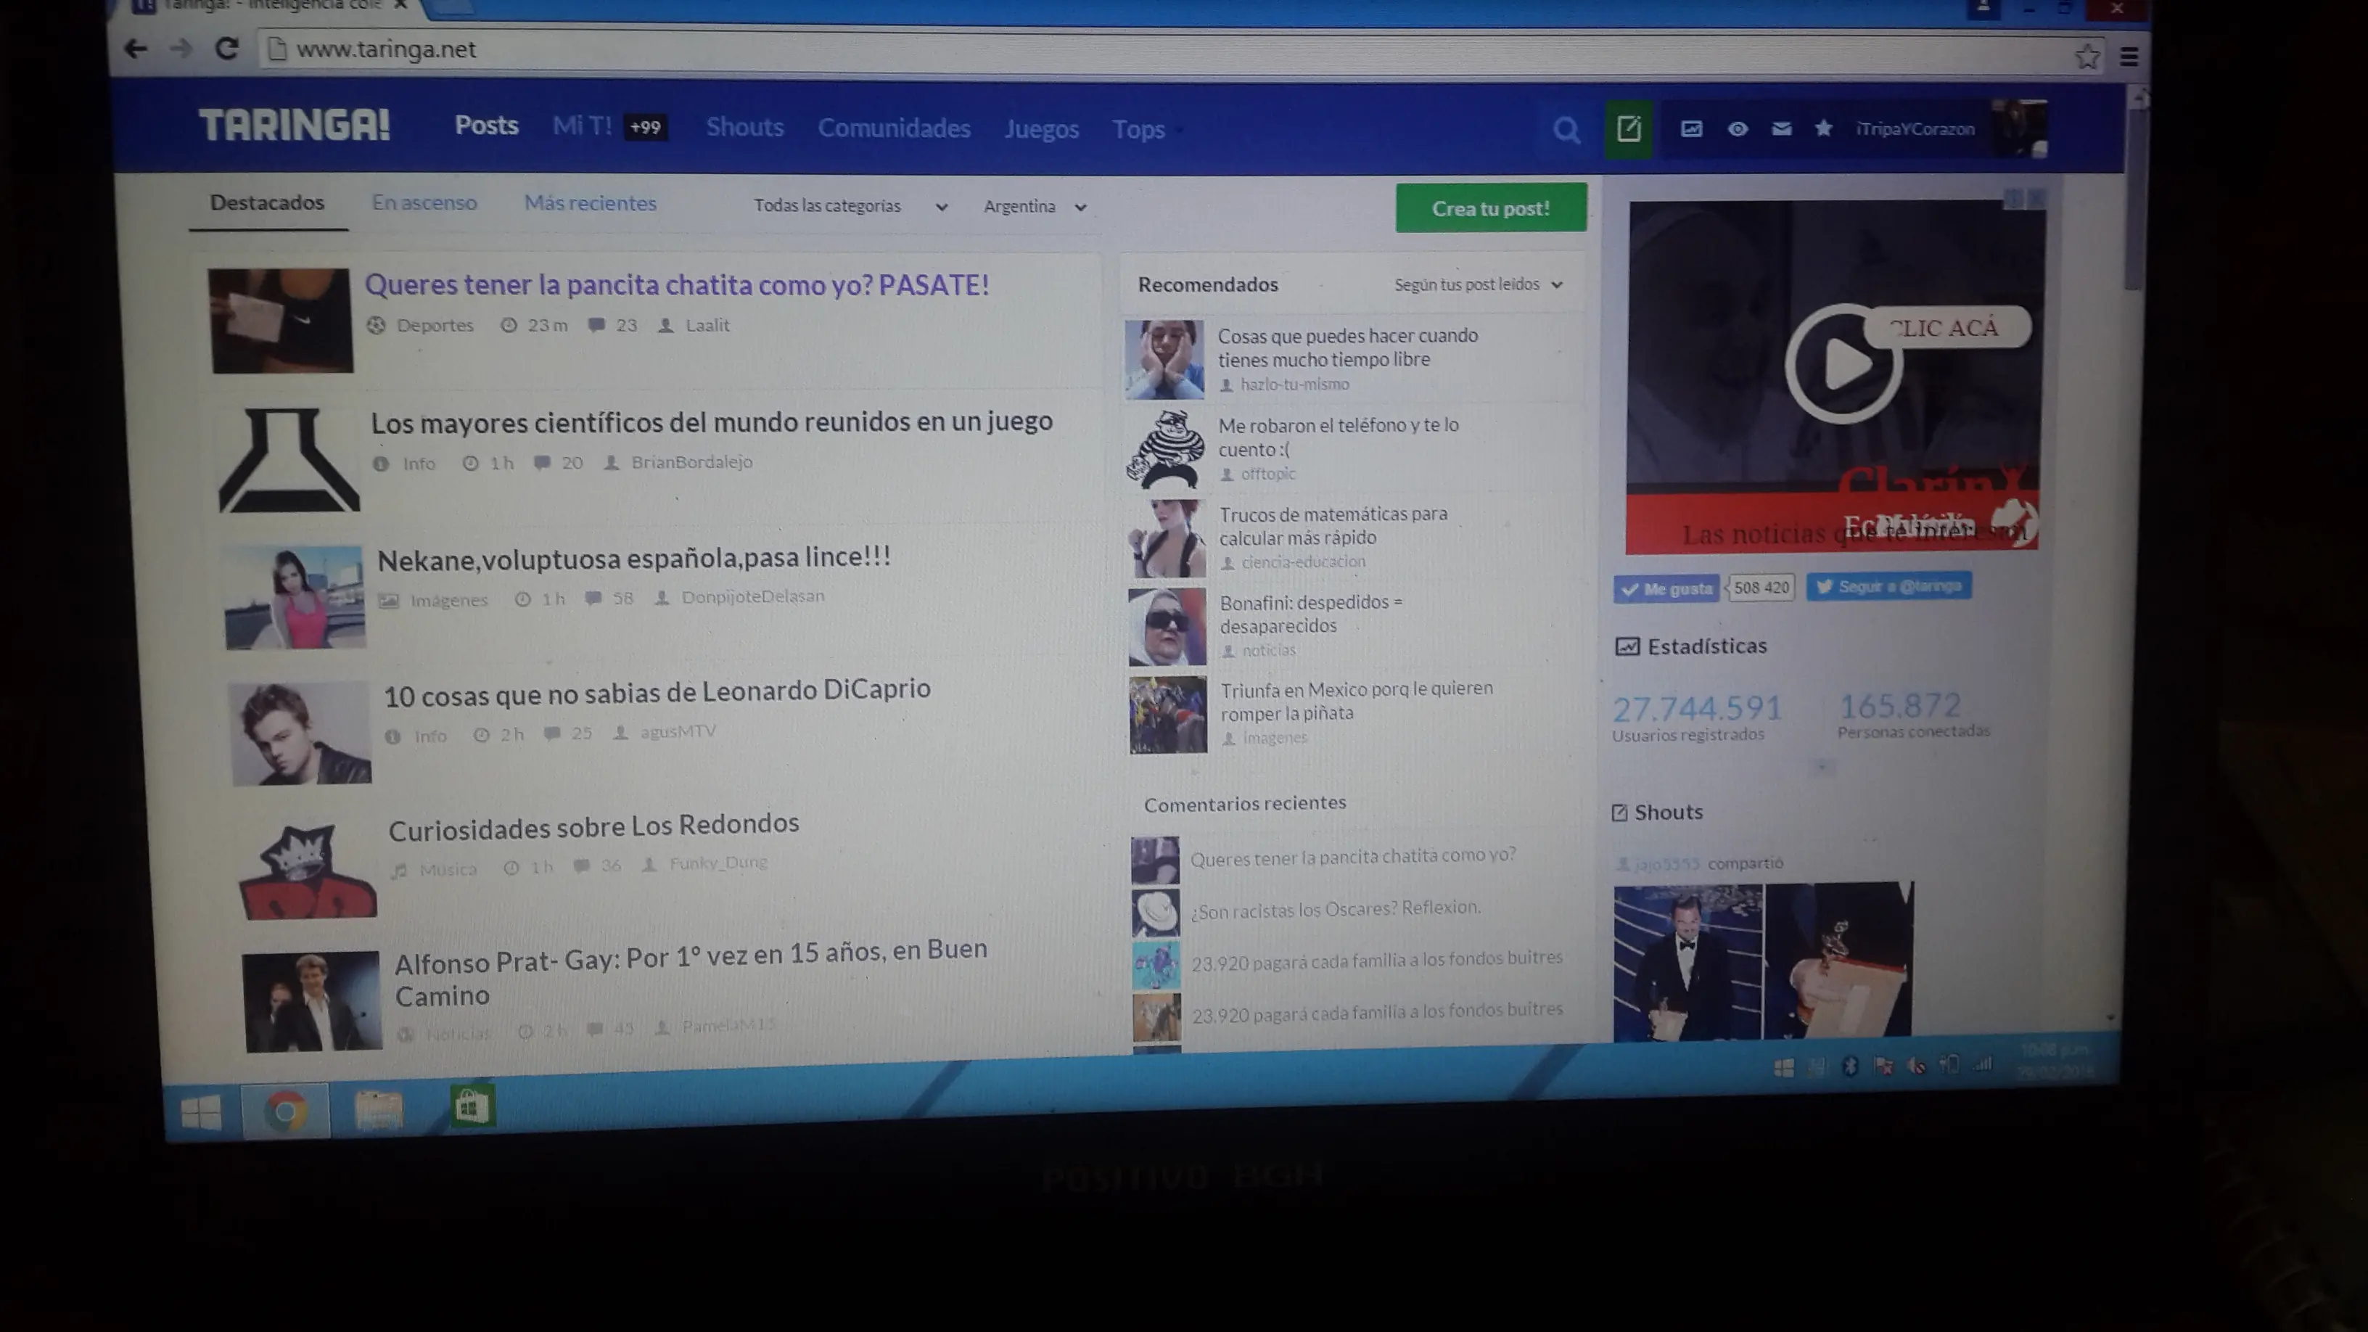2368x1332 pixels.
Task: Open recommended Trucos de matemáticas
Action: pyautogui.click(x=1333, y=526)
